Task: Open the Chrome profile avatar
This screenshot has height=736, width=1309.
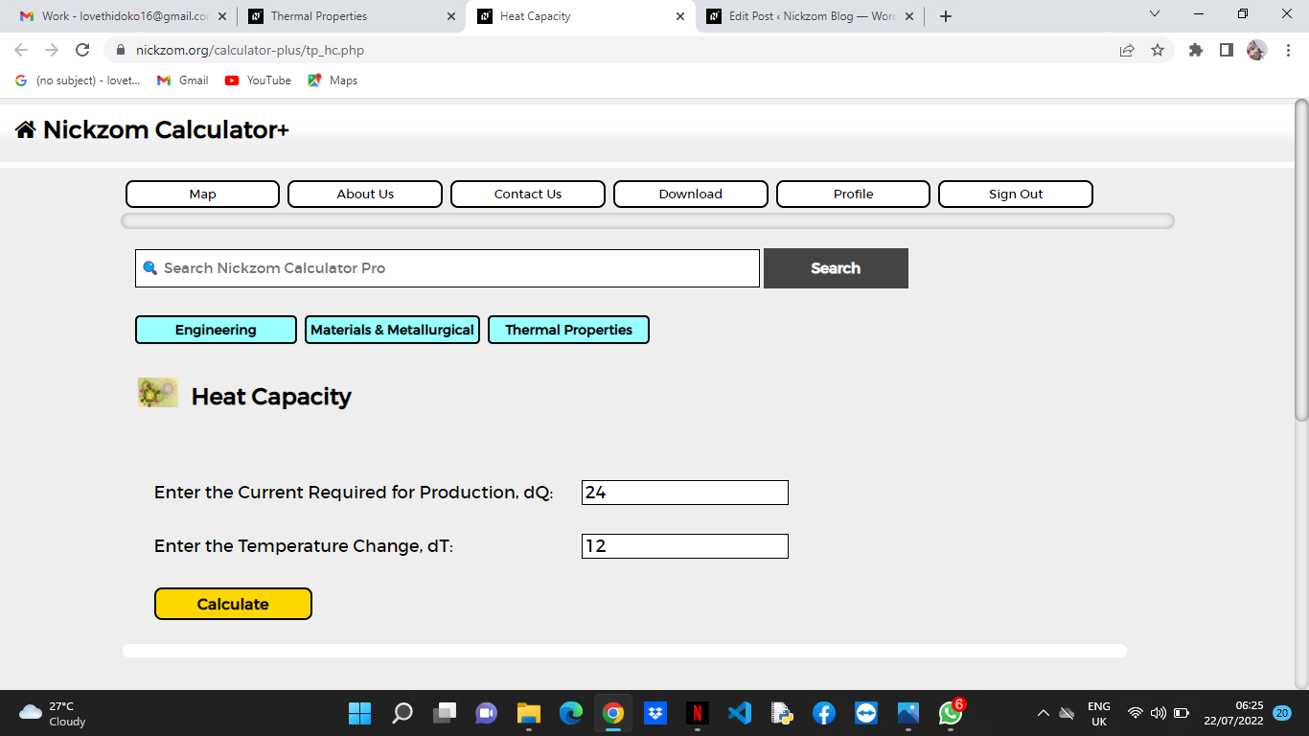Action: pyautogui.click(x=1256, y=50)
